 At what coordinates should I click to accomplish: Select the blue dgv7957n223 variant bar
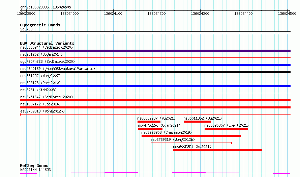click(x=155, y=65)
